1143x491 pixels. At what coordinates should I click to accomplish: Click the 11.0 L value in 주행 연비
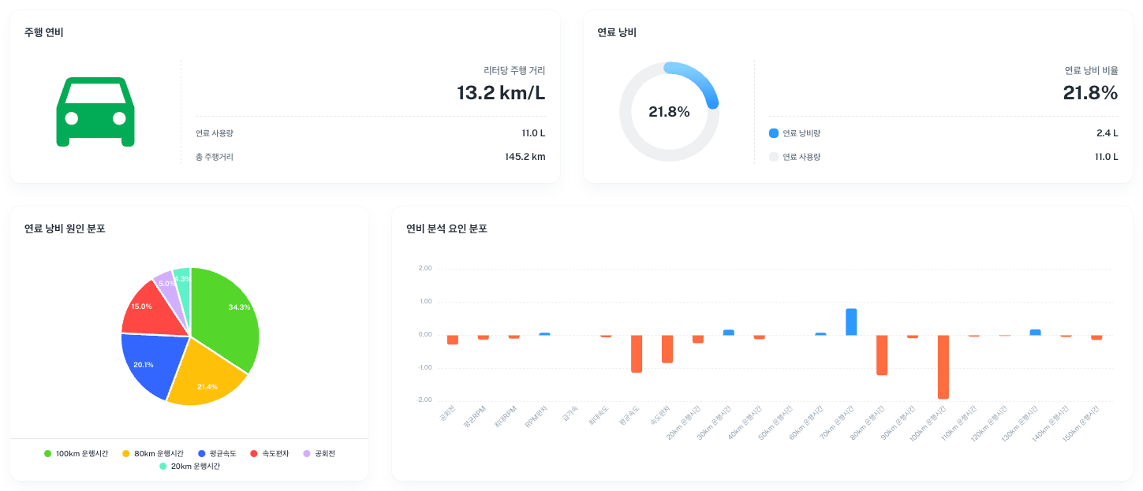[x=533, y=133]
